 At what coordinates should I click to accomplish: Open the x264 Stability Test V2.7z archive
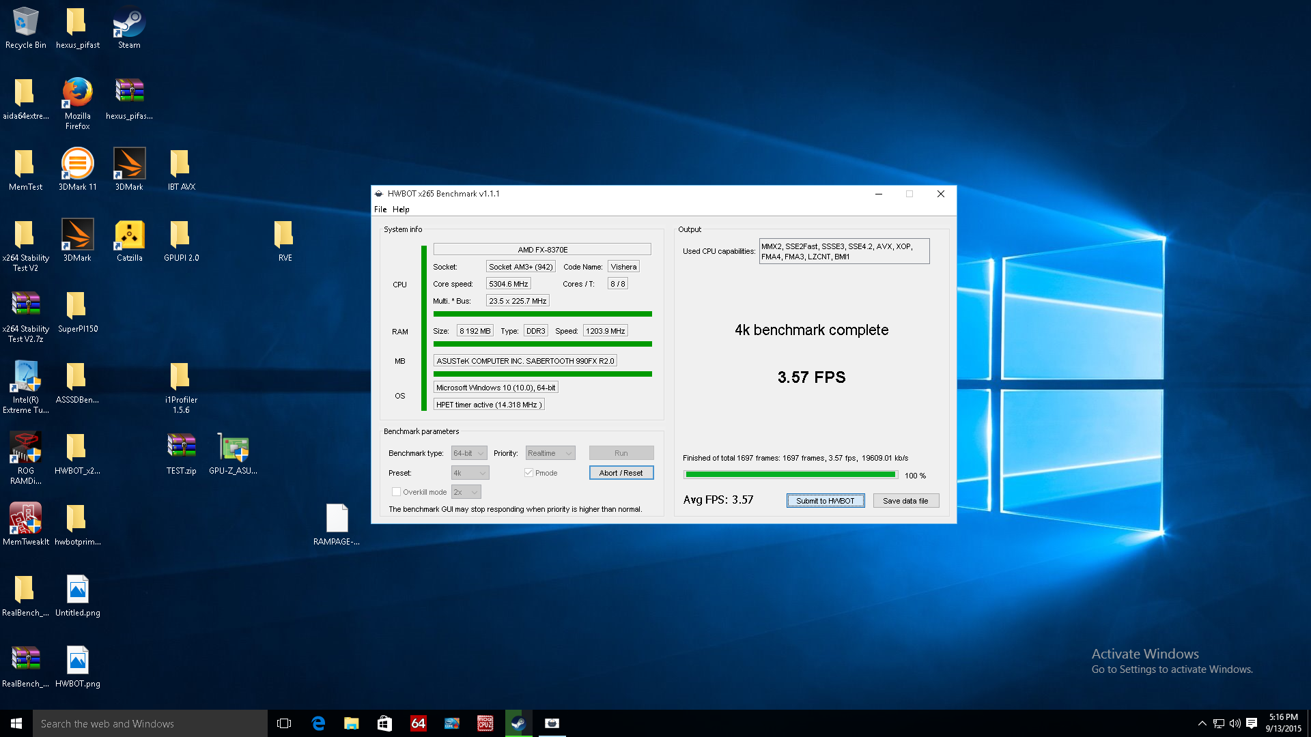point(25,316)
